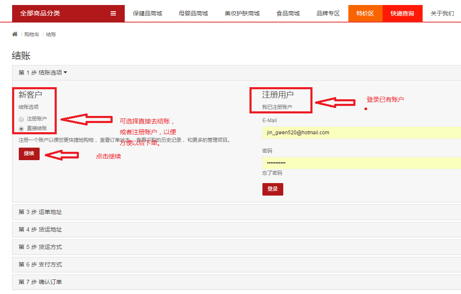461x294 pixels.
Task: Click the 忘了密码 link
Action: (272, 173)
